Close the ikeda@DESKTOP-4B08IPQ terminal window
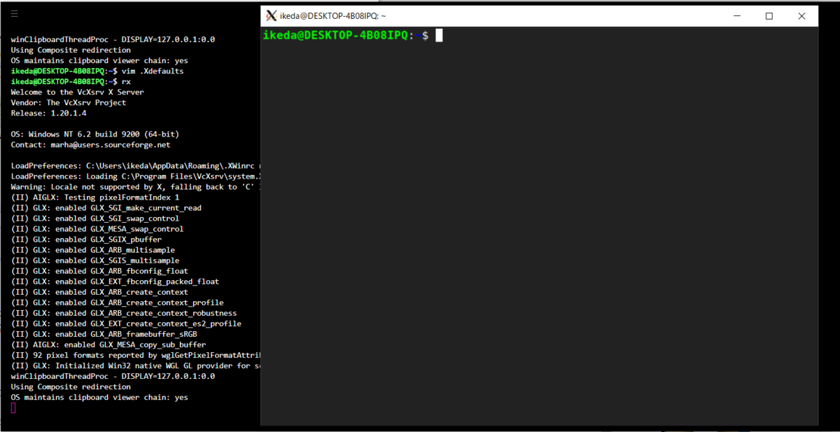This screenshot has width=840, height=432. 801,16
